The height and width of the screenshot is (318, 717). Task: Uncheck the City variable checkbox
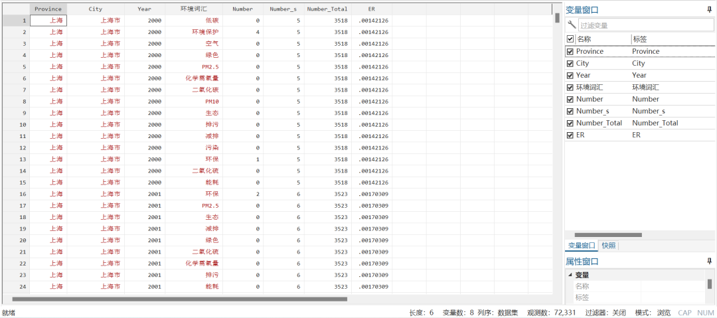[x=570, y=63]
